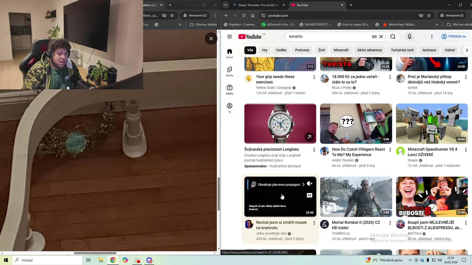
Task: Open site info icon left of youtube.com
Action: tap(263, 15)
